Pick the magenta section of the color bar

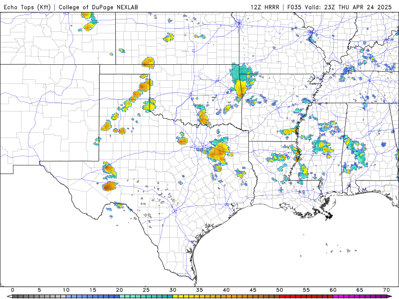tap(360, 297)
